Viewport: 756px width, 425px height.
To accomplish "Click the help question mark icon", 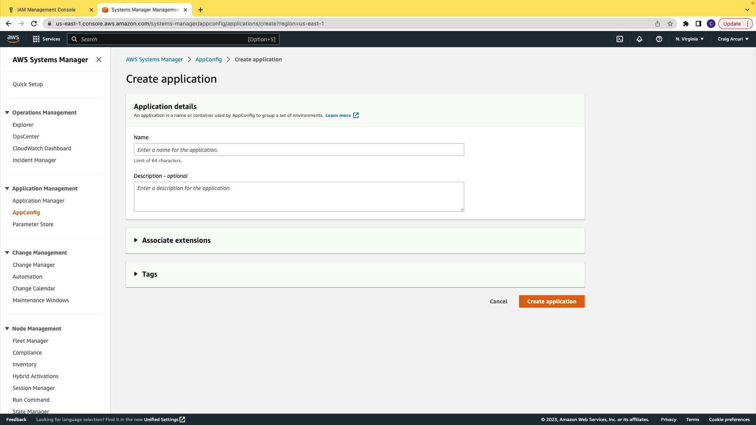I will (659, 39).
